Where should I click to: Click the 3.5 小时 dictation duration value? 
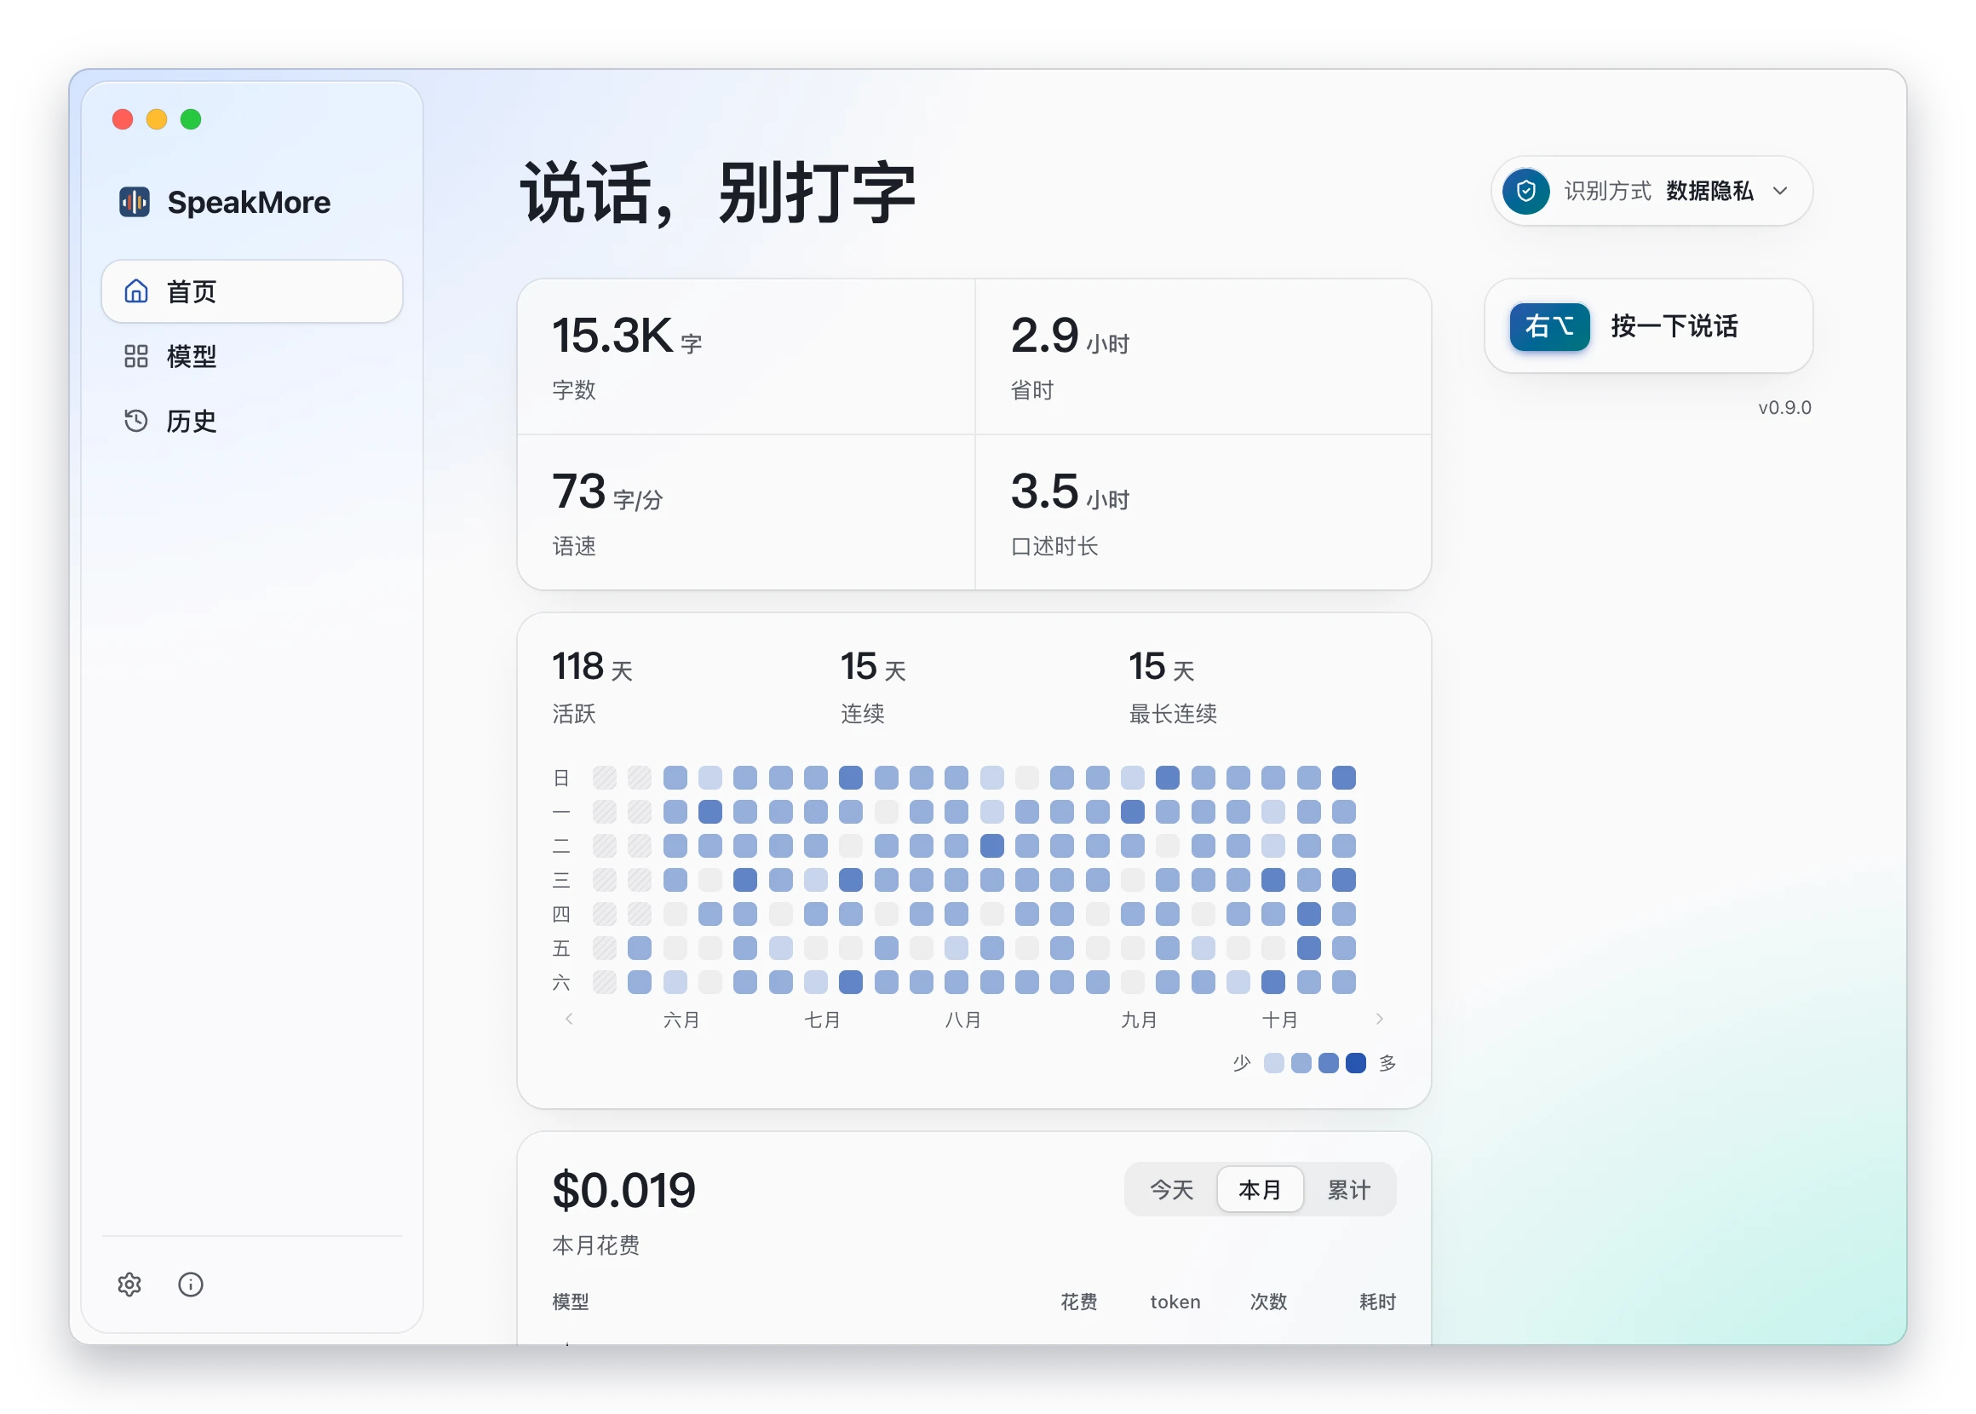(x=1070, y=492)
